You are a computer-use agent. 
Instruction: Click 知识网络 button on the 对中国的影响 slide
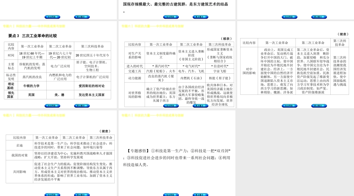(290, 106)
